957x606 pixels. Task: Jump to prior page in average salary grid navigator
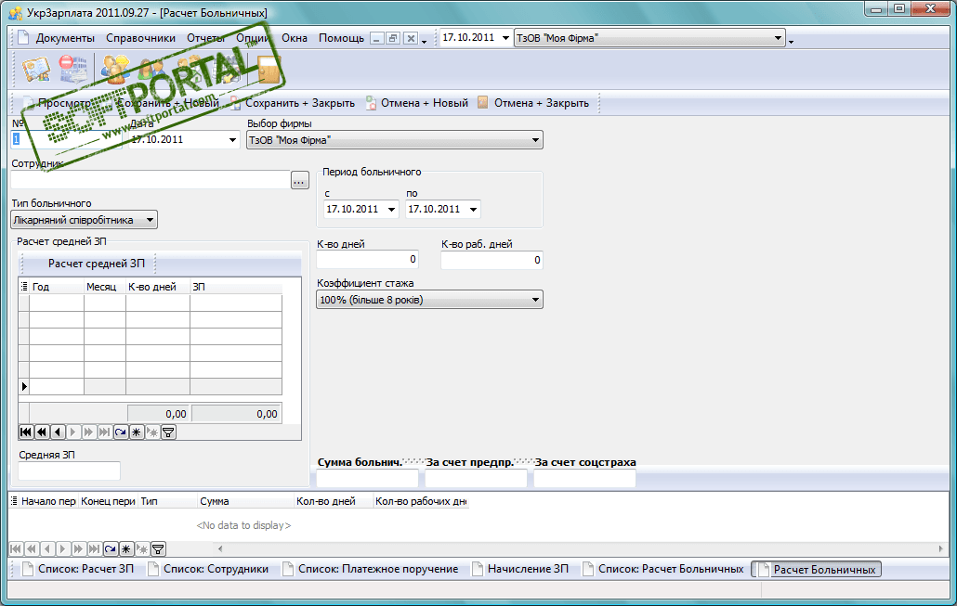click(42, 432)
